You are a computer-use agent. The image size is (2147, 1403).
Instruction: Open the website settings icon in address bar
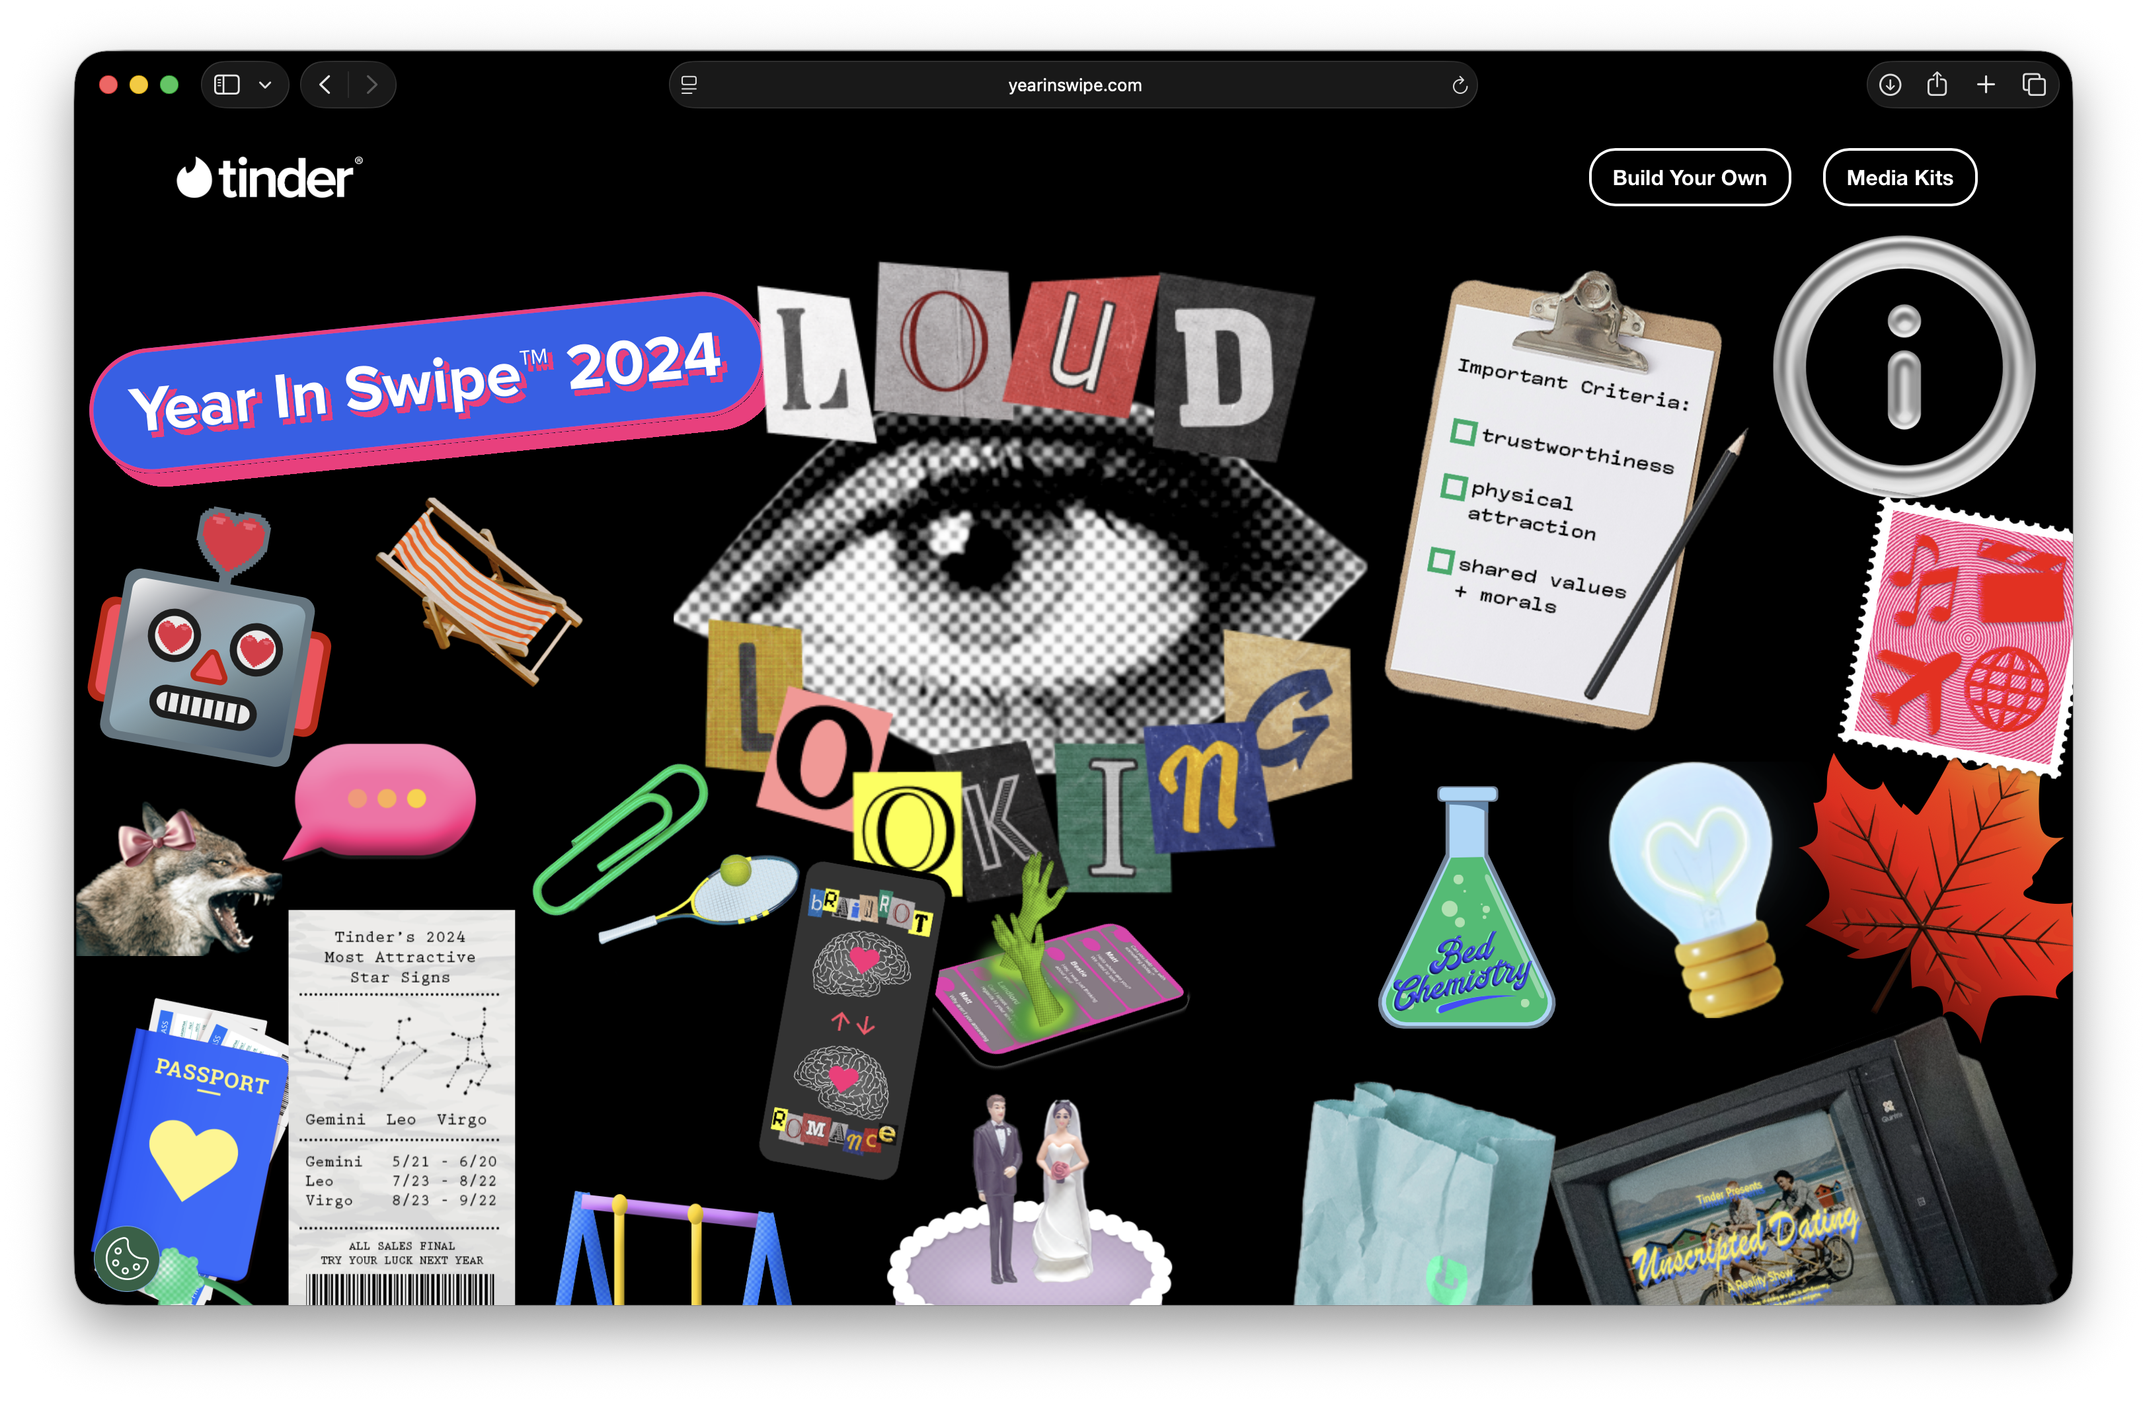[689, 85]
